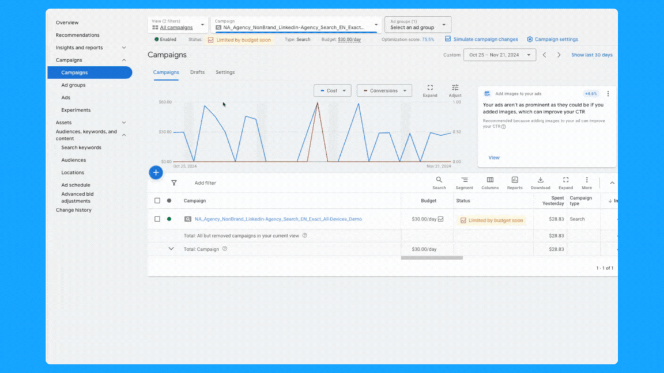Expand the Assets sidebar section
This screenshot has width=664, height=373.
[x=124, y=123]
